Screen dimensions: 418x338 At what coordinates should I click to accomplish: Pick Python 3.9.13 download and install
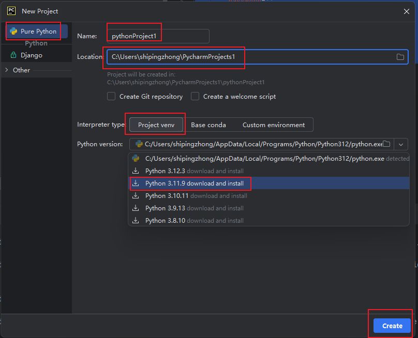194,208
